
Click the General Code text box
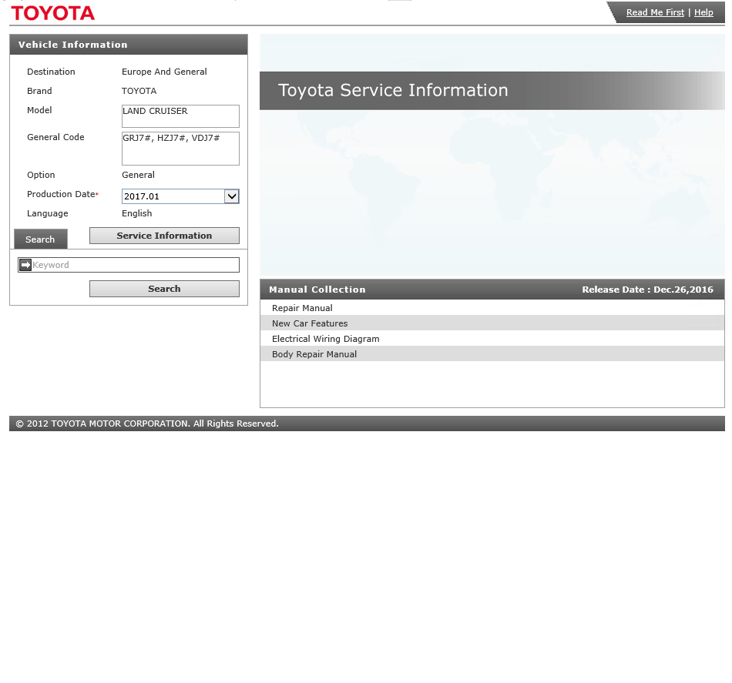click(180, 149)
